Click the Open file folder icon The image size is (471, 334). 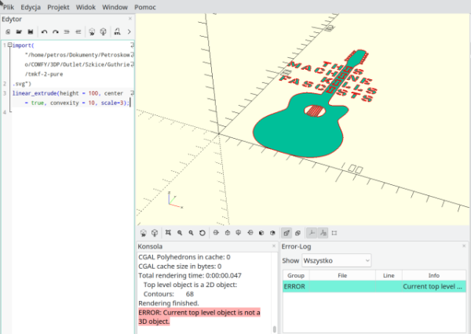tap(19, 31)
